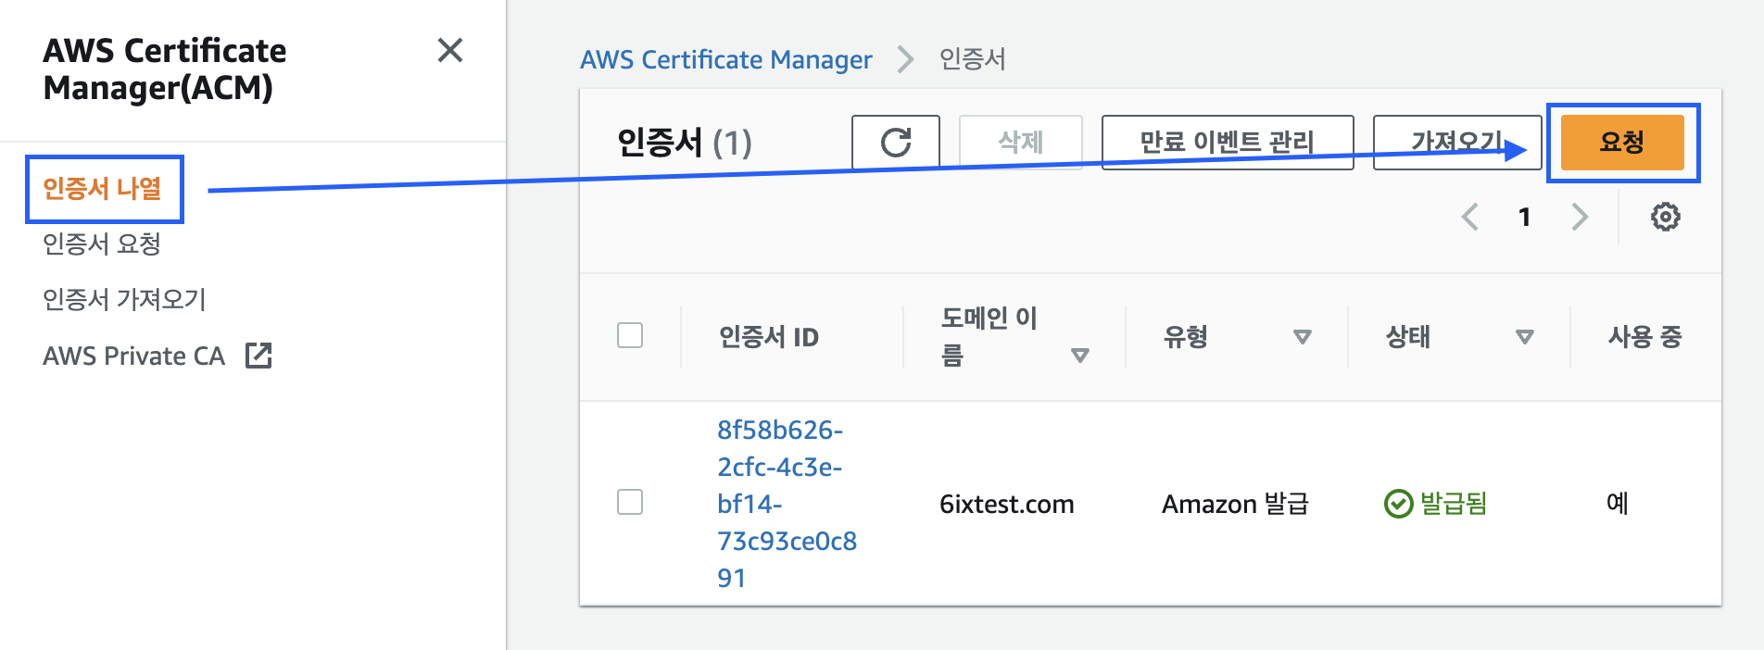Open 인증서 나열 in sidebar
Viewport: 1764px width, 650px height.
click(x=103, y=189)
